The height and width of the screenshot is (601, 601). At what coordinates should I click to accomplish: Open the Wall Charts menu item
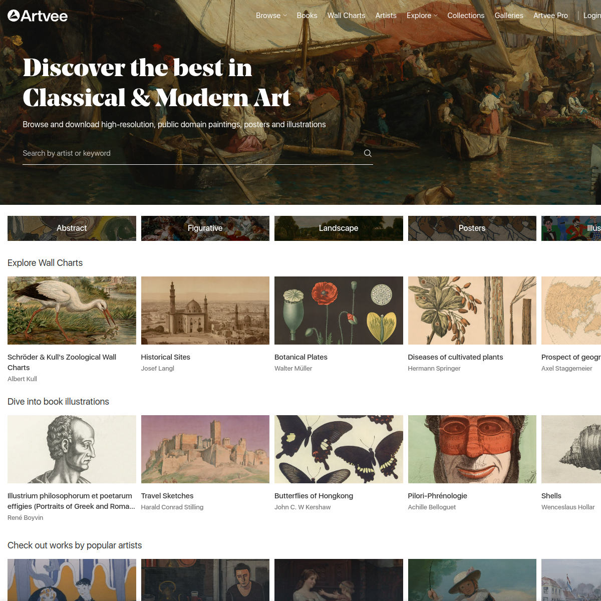pyautogui.click(x=346, y=16)
